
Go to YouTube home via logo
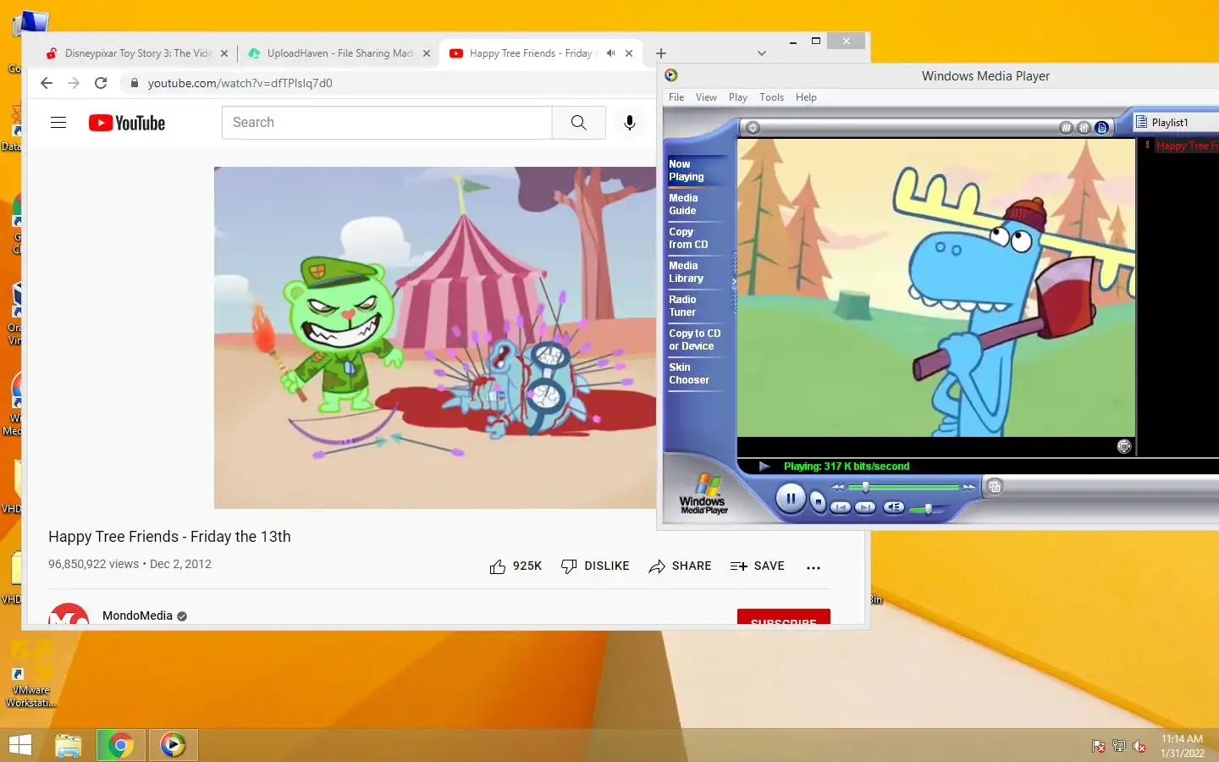pyautogui.click(x=127, y=123)
